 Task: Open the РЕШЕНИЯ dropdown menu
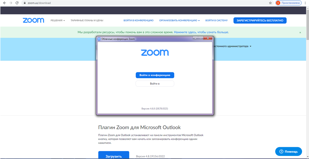[58, 21]
